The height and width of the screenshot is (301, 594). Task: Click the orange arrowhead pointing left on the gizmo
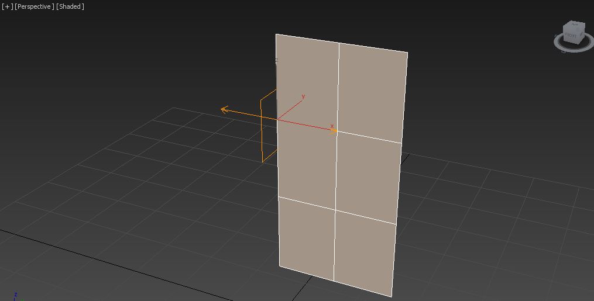click(x=224, y=109)
